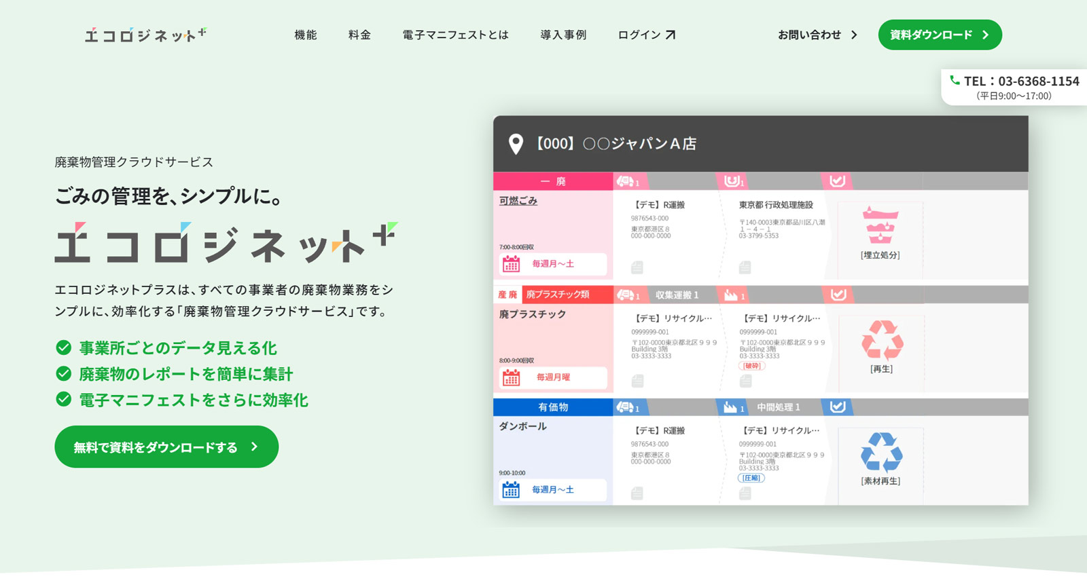
Task: Click the checkmark badge in 一廃 header
Action: [x=838, y=181]
